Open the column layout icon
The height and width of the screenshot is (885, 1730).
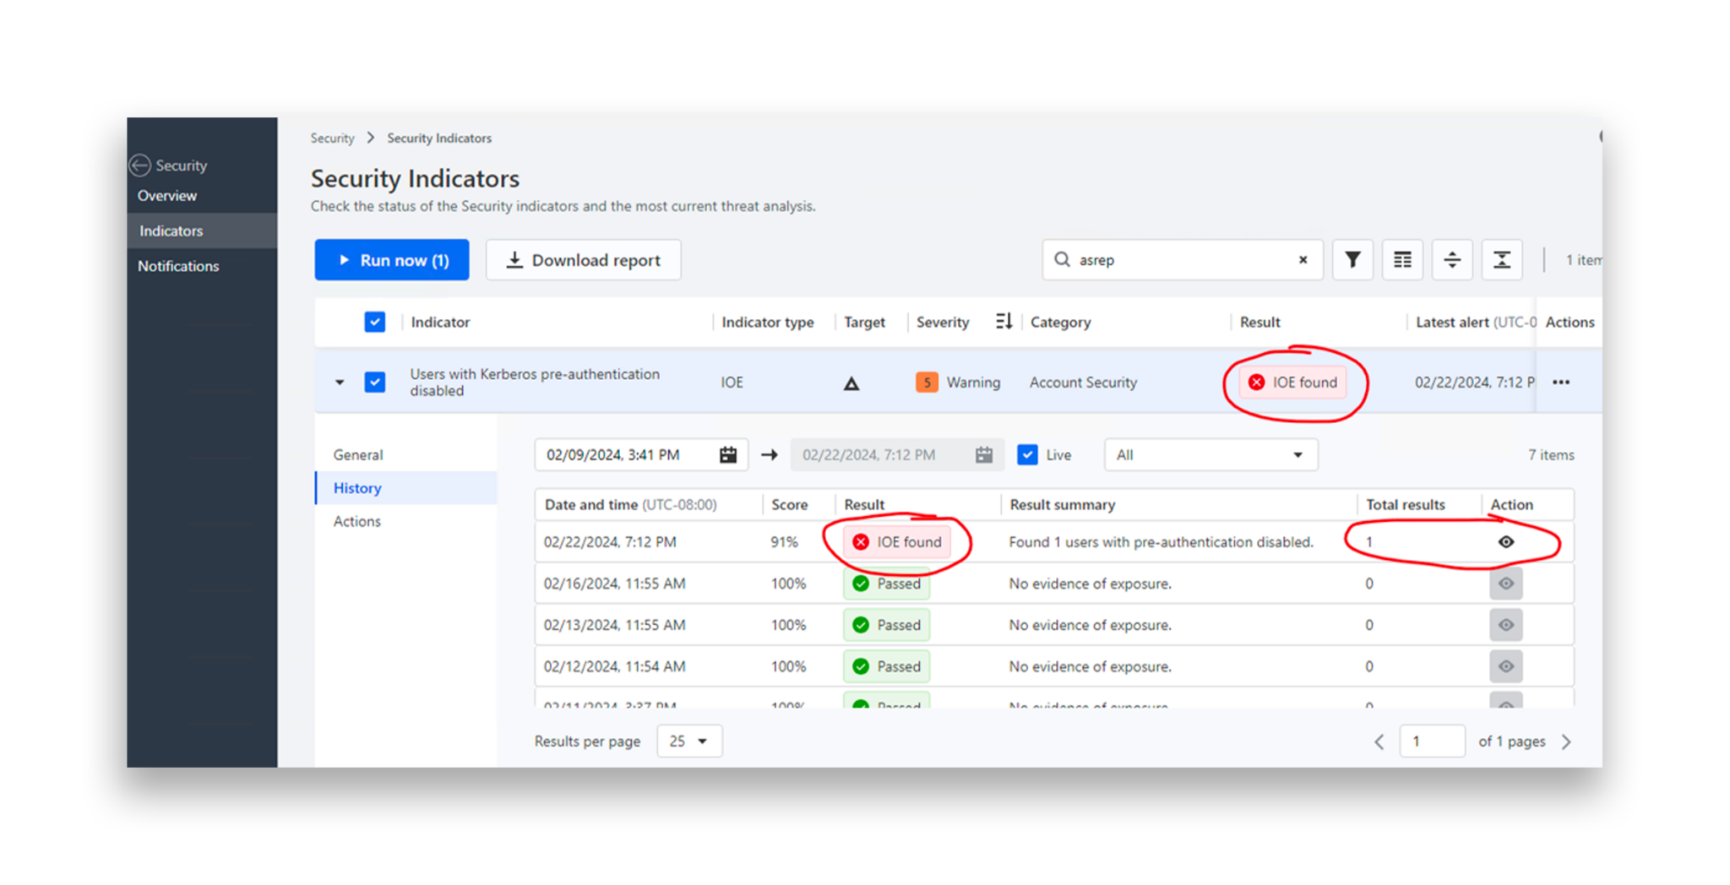point(1402,260)
